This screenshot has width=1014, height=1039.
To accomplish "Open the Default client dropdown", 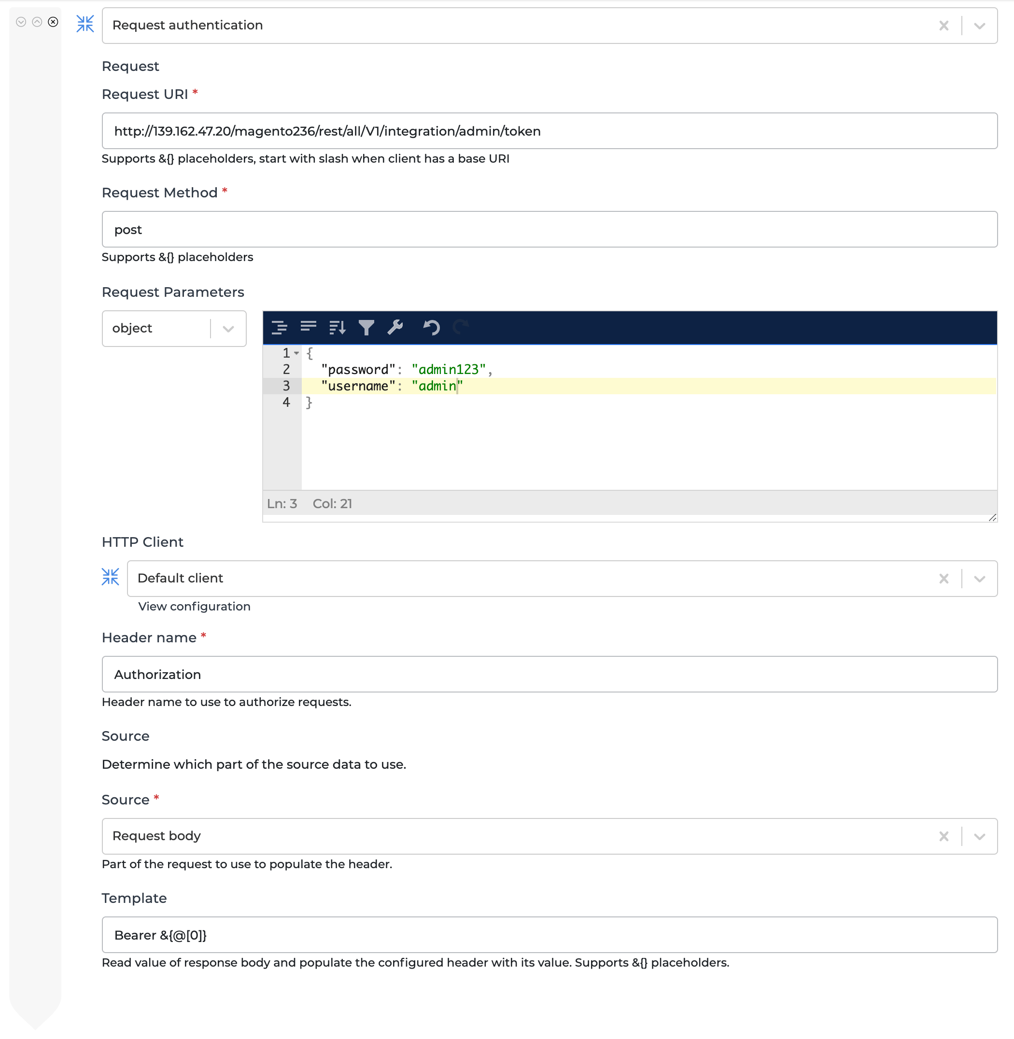I will (979, 579).
